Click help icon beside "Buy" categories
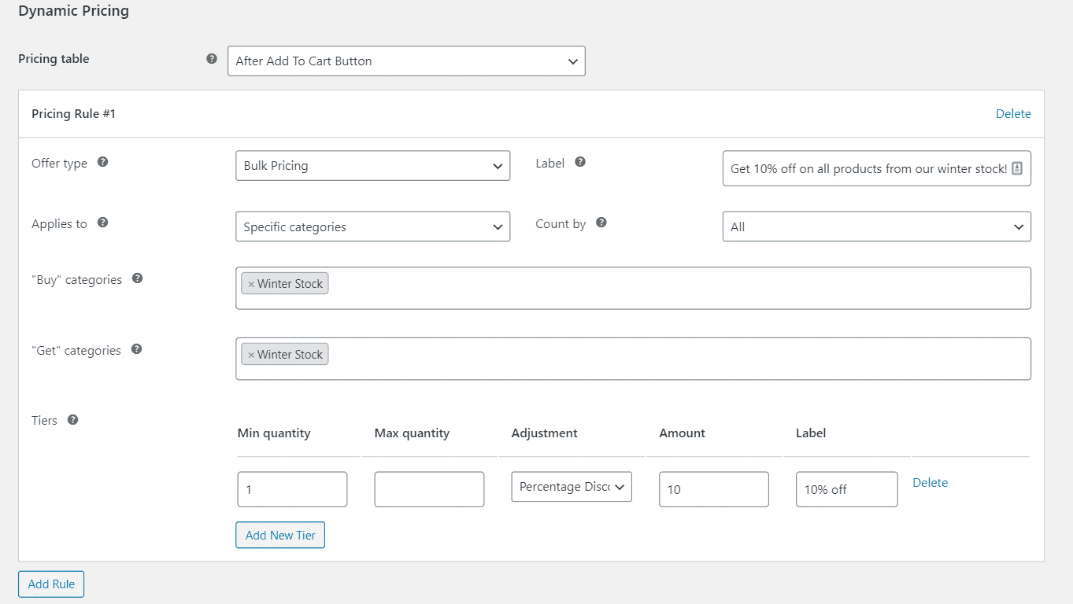The width and height of the screenshot is (1073, 604). click(x=137, y=278)
